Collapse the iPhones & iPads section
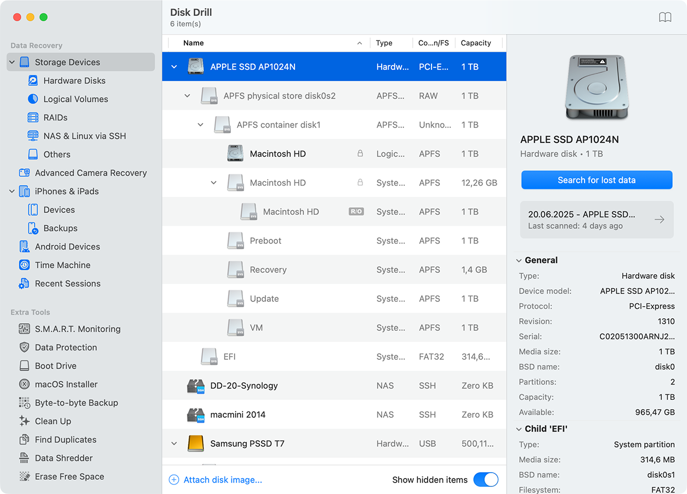The height and width of the screenshot is (494, 687). [12, 192]
